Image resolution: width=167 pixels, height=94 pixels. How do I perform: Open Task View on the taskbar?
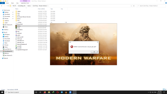40,92
